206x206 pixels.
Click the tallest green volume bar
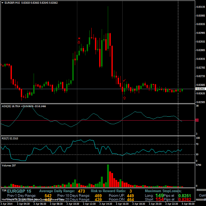(x=108, y=176)
